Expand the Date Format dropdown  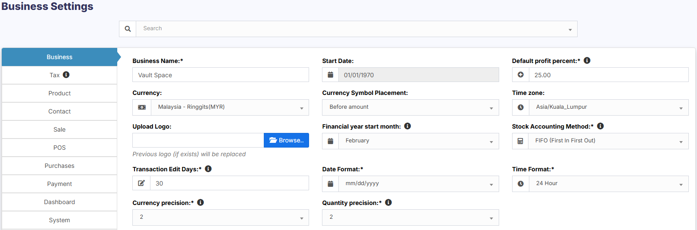(419, 184)
